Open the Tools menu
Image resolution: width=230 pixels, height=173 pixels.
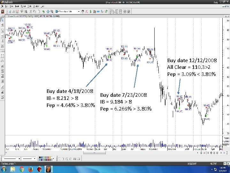click(29, 6)
